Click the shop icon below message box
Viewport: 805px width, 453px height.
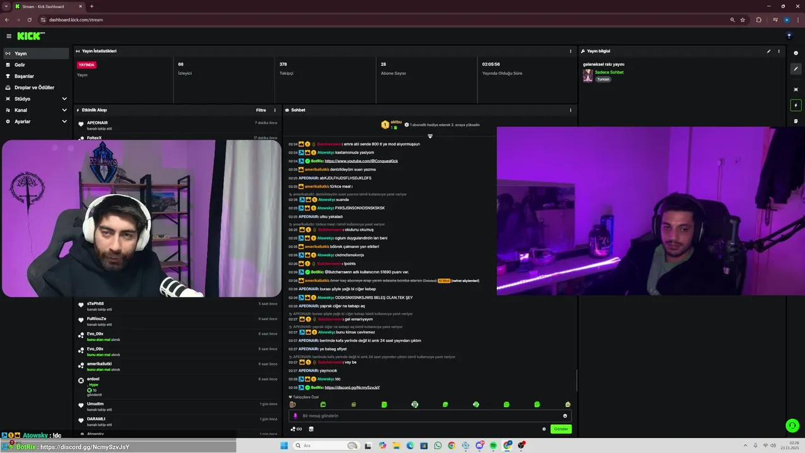click(x=311, y=429)
